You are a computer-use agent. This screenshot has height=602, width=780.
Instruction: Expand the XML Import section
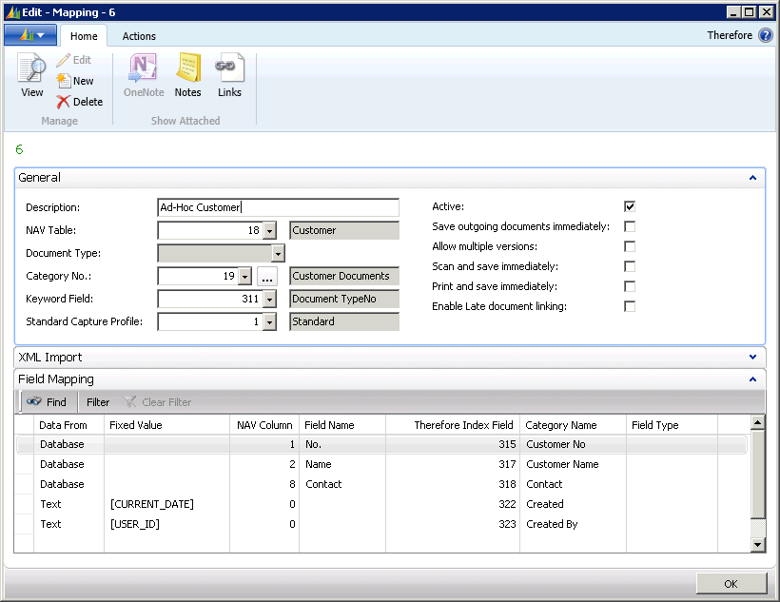pos(752,358)
